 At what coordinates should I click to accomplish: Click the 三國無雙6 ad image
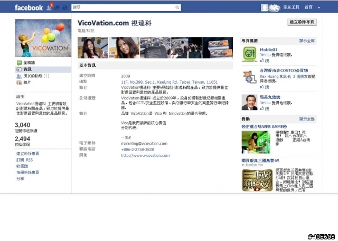click(x=257, y=180)
